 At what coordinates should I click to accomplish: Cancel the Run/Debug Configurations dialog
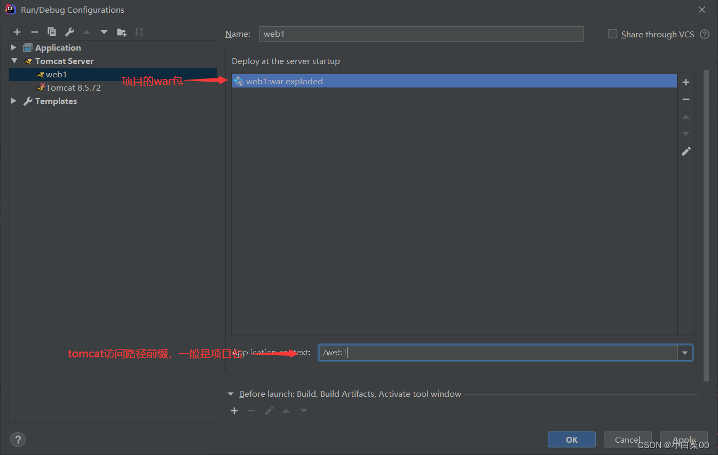627,439
